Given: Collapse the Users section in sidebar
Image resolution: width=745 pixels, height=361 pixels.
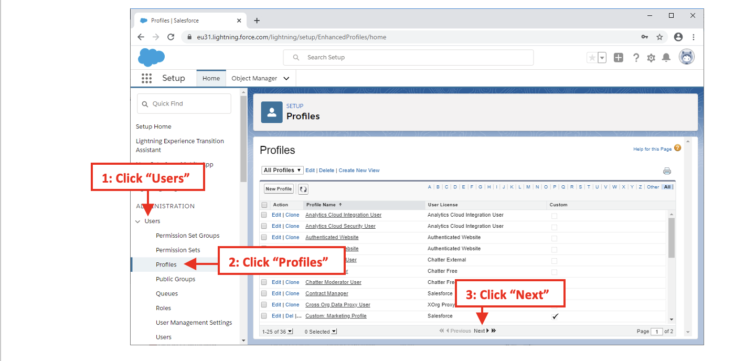Looking at the screenshot, I should (x=138, y=221).
